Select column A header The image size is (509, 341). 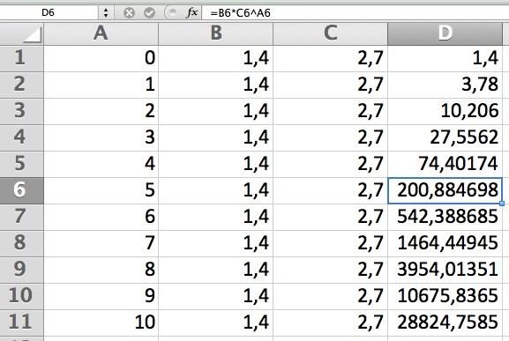coord(101,33)
